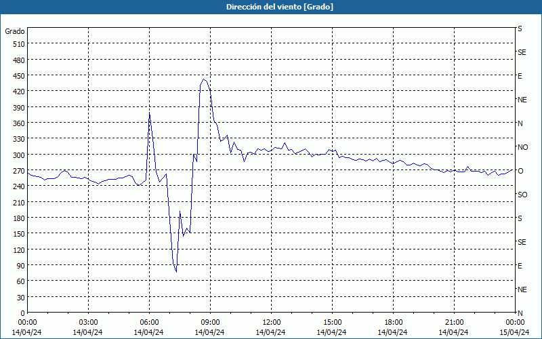Click the 21:00 time label

[454, 323]
